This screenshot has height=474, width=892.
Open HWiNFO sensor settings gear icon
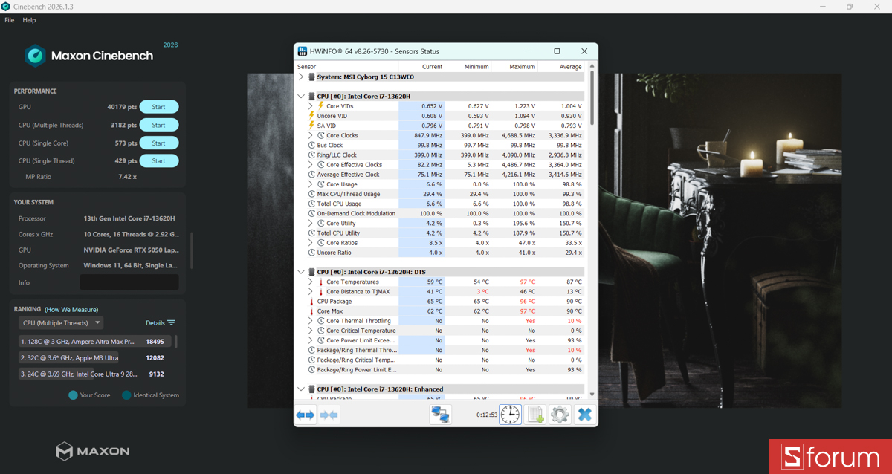point(560,415)
